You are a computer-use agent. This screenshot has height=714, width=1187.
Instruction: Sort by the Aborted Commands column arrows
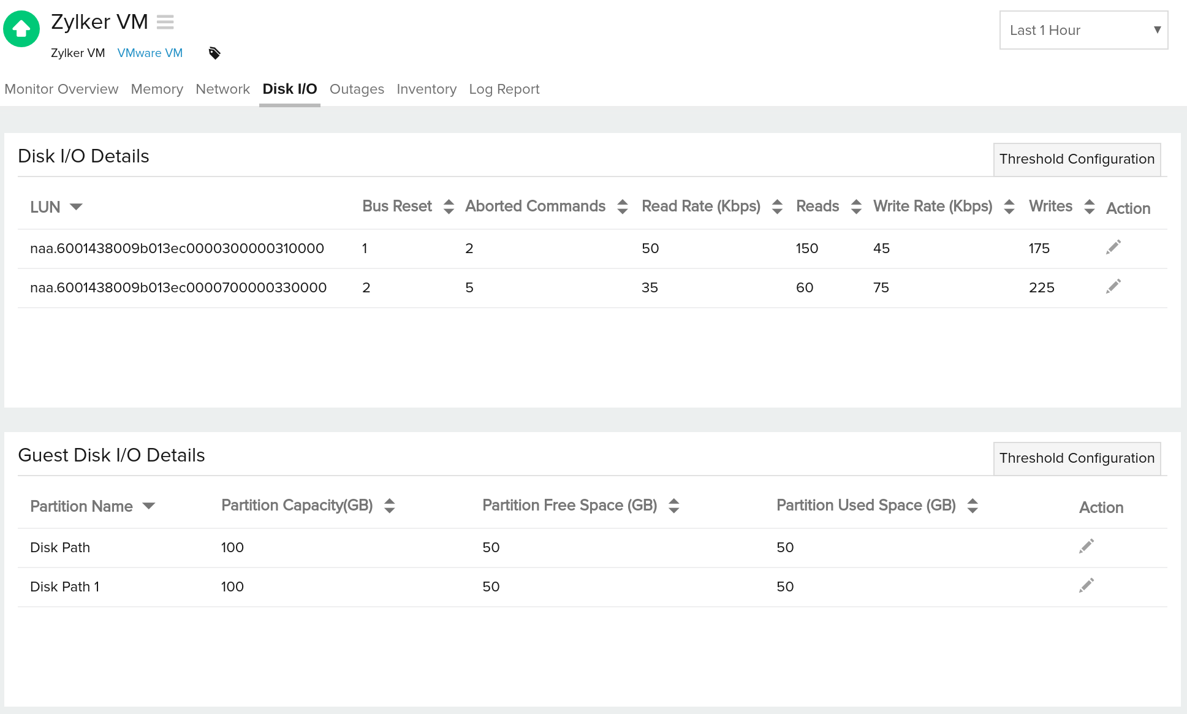coord(623,207)
